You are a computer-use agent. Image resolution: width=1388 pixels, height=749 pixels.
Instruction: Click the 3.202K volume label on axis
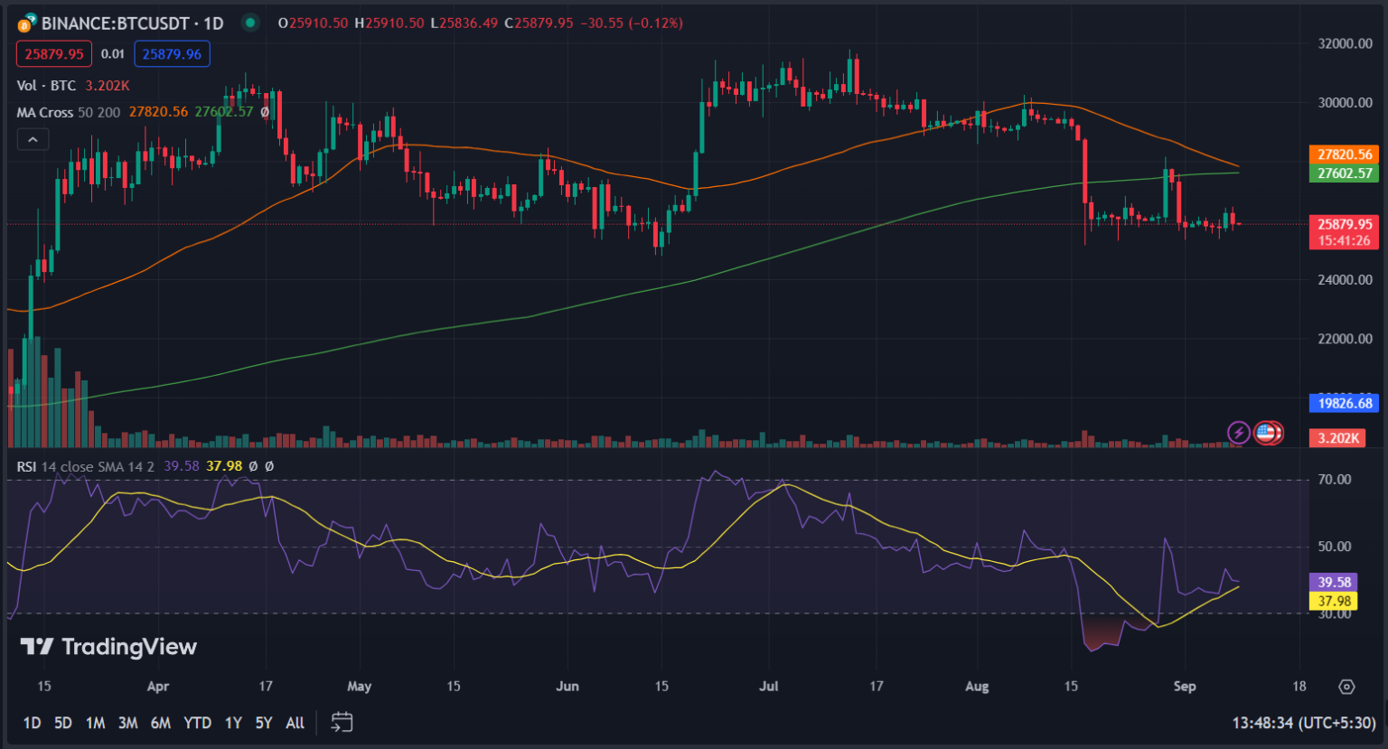point(1337,438)
